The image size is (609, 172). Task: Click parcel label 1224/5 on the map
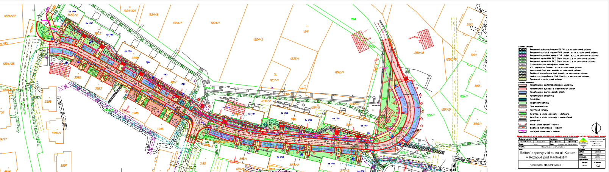[258, 39]
